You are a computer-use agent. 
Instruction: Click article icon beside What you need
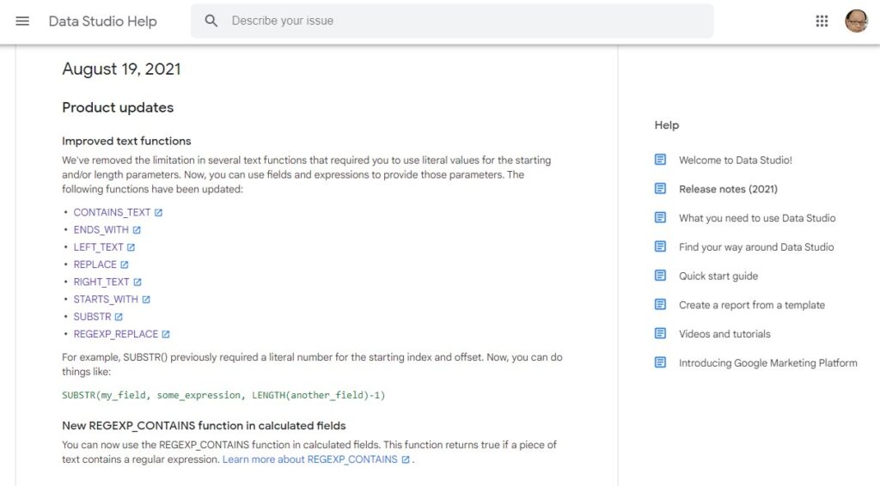pos(661,217)
